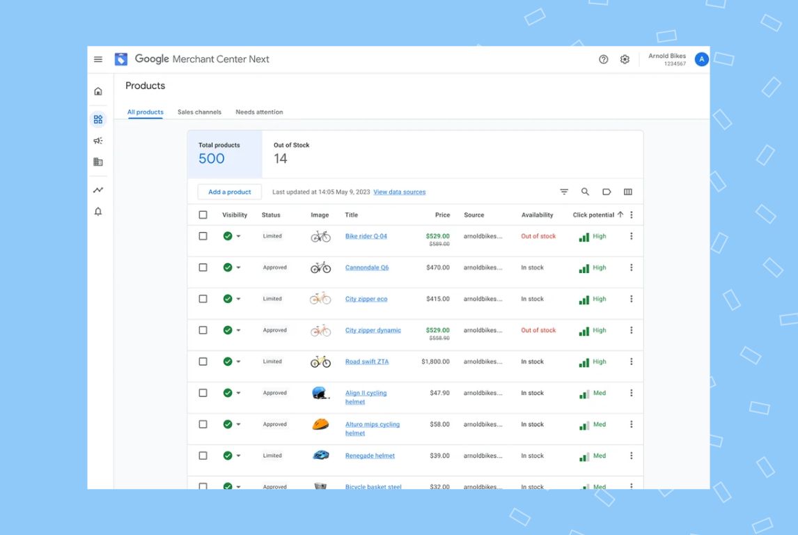Expand visibility dropdown for Cannondale Q6
The width and height of the screenshot is (798, 535).
(x=238, y=267)
